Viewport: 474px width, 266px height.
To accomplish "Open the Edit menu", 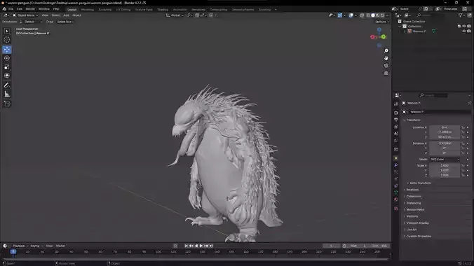I will [x=20, y=9].
